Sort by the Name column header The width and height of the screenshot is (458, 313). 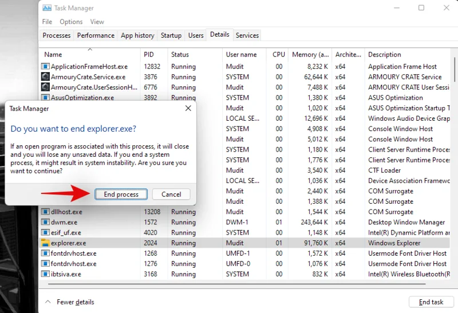click(x=90, y=54)
